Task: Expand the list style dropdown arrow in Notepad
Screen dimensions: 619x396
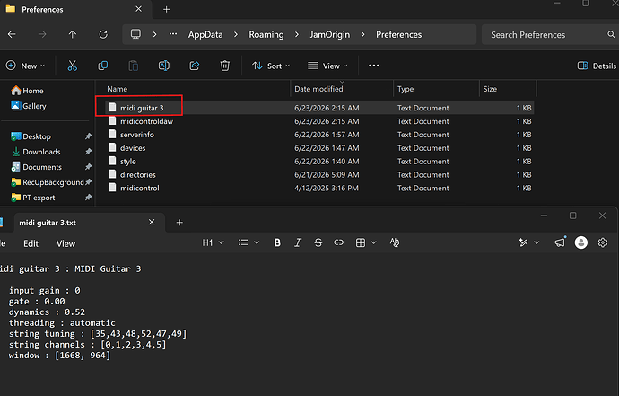Action: click(257, 242)
